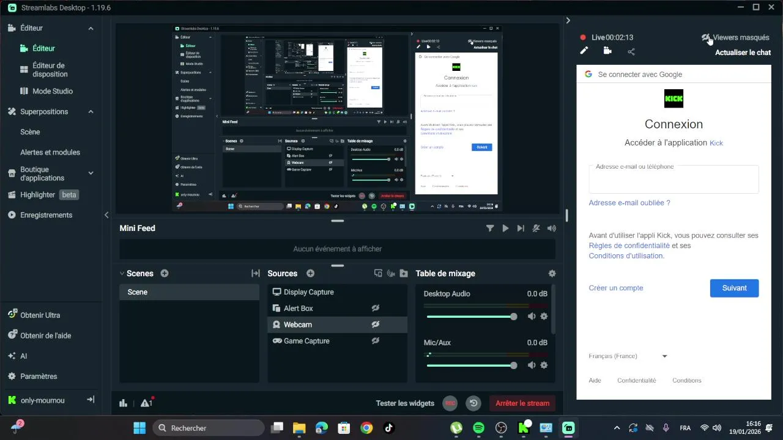Click Créer un compte link
The image size is (783, 440).
click(616, 288)
